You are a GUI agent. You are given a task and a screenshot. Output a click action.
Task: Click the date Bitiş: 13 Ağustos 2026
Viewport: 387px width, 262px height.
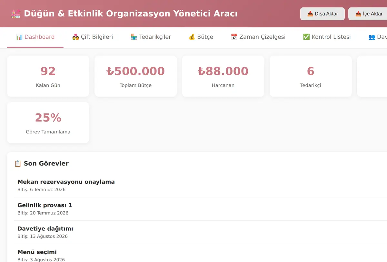coord(43,236)
